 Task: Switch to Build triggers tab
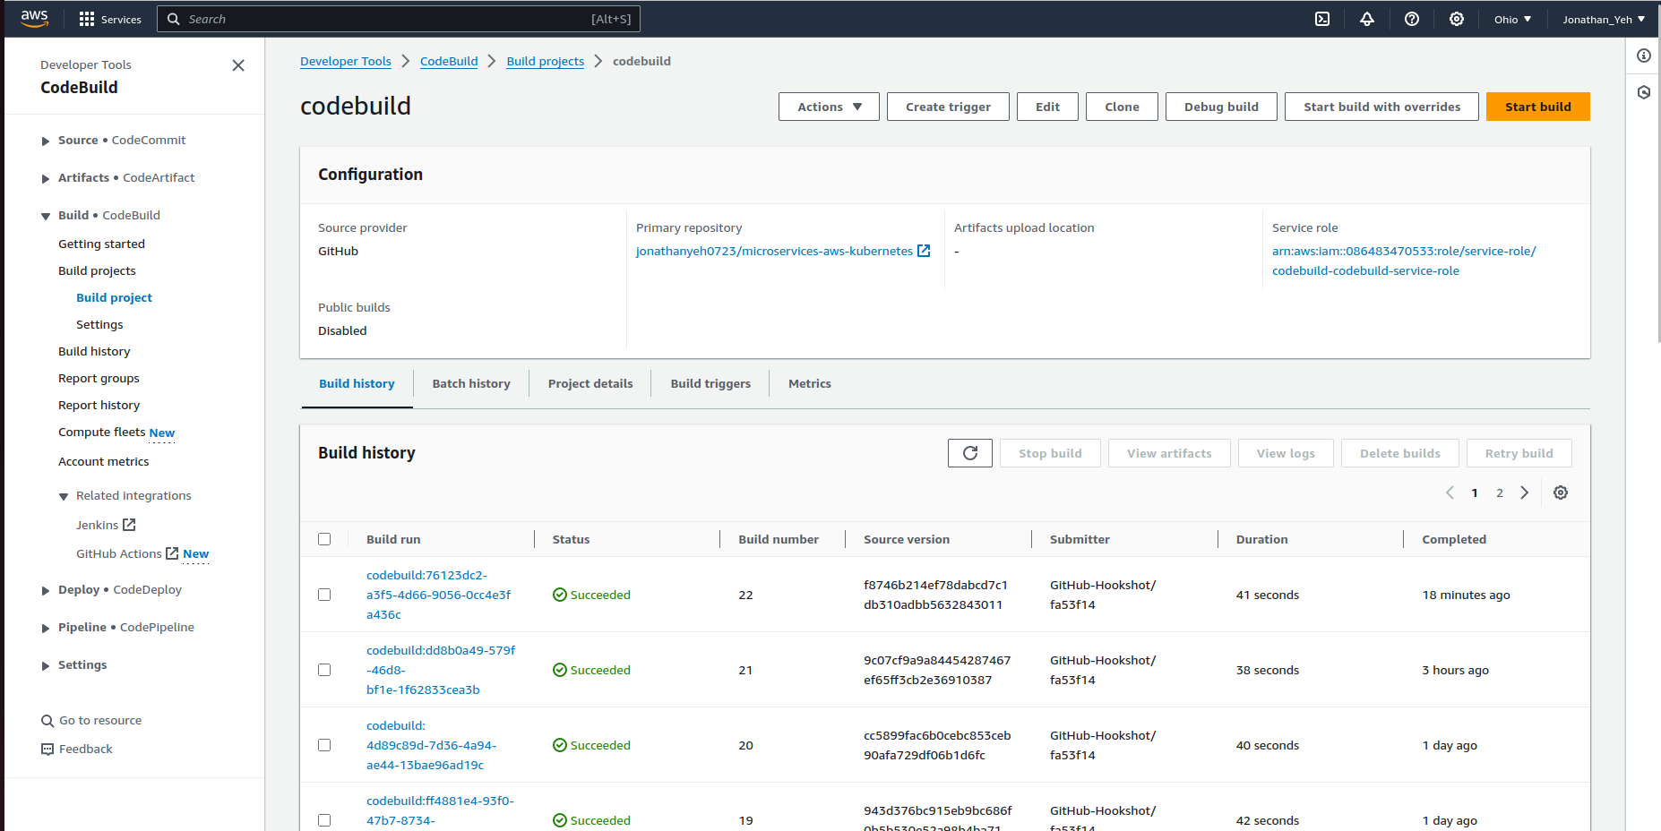710,383
